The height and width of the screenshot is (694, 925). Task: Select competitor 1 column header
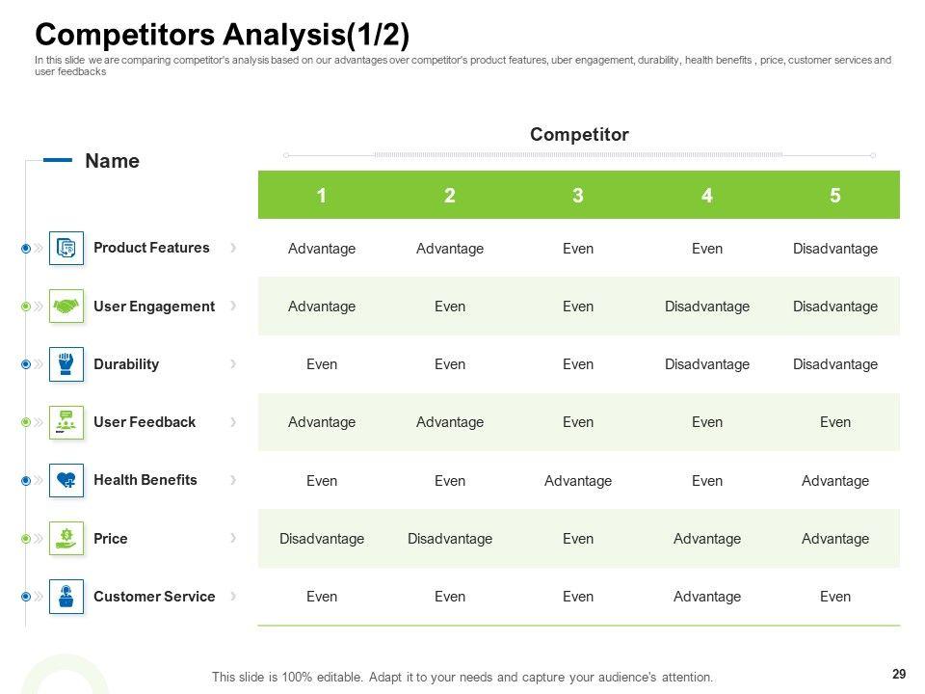(x=322, y=196)
